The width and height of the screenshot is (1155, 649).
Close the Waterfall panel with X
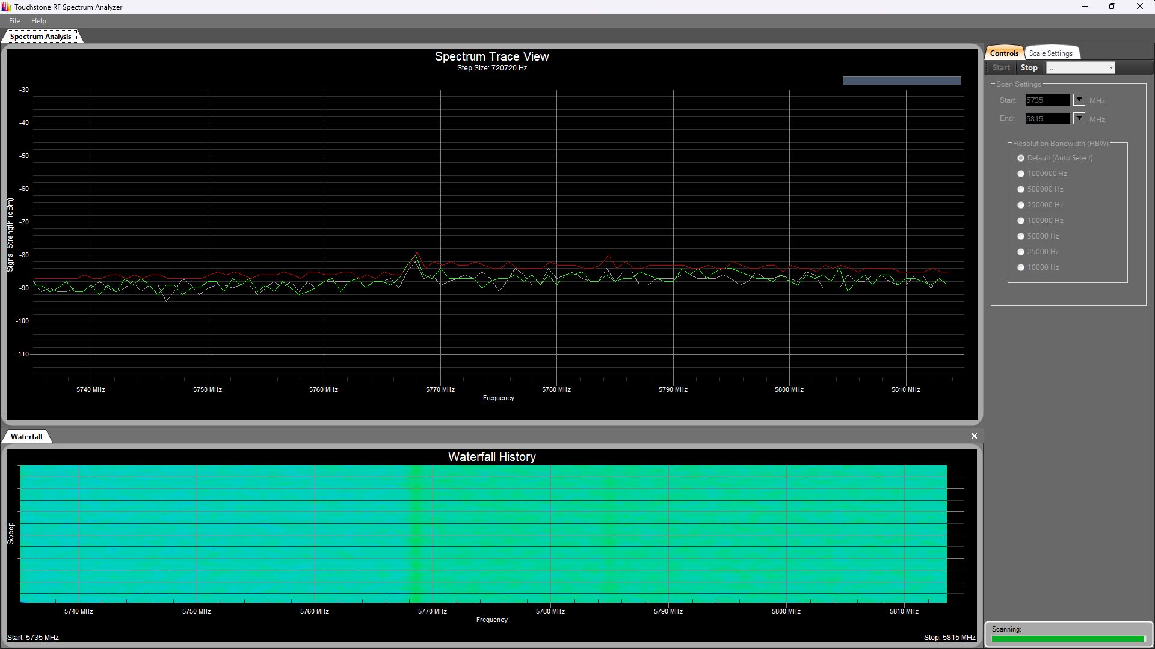point(974,436)
